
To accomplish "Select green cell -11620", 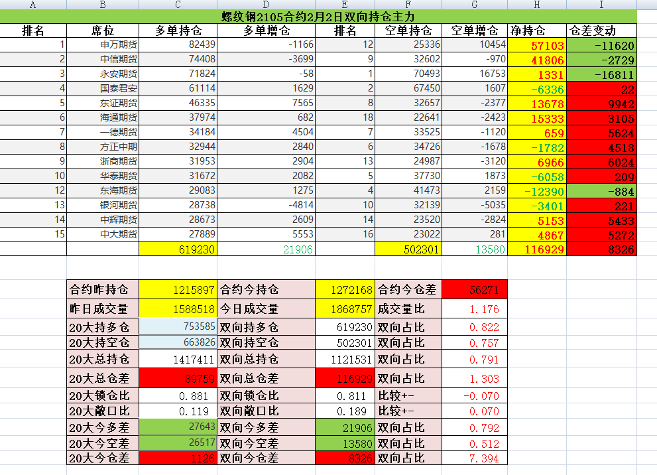I will pyautogui.click(x=602, y=45).
